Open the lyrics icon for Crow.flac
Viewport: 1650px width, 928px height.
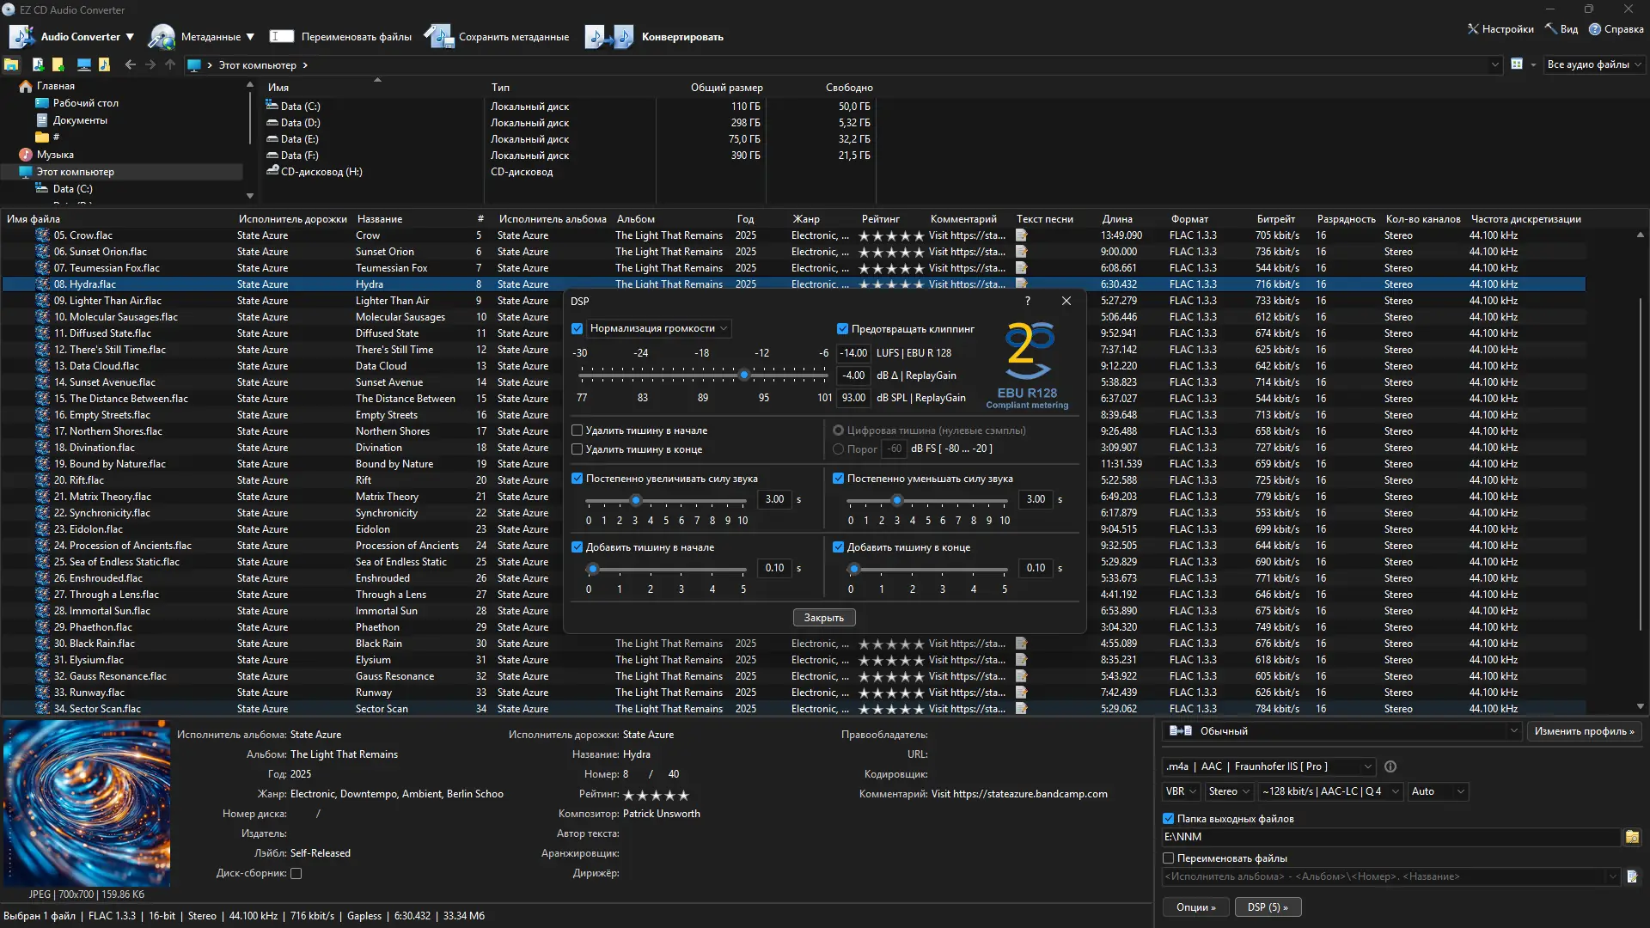(x=1022, y=235)
